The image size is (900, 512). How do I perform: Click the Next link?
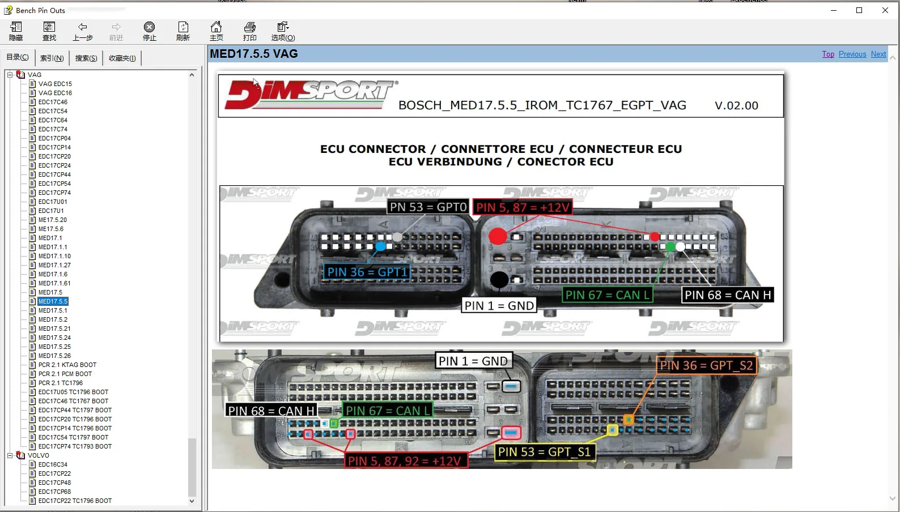pos(878,54)
